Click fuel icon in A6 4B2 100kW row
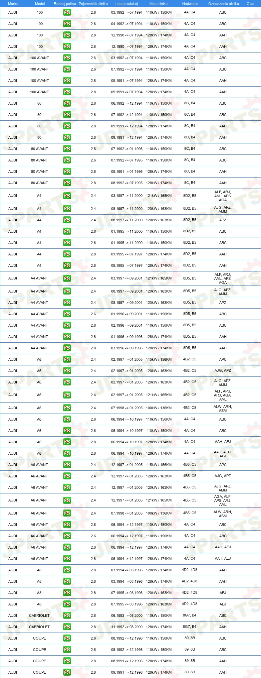 67,408
